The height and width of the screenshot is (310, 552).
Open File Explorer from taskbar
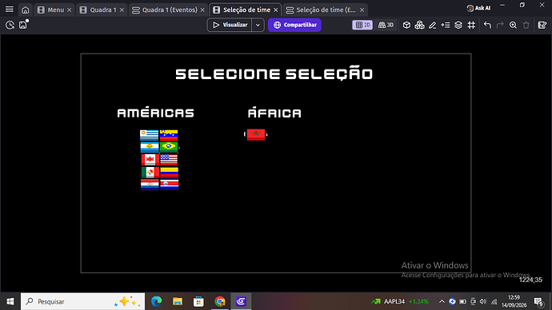178,301
